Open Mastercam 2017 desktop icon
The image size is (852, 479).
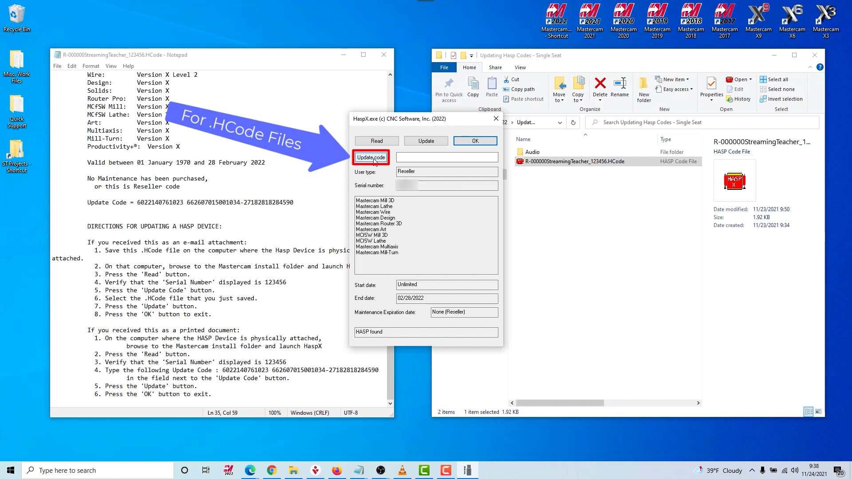(x=725, y=21)
